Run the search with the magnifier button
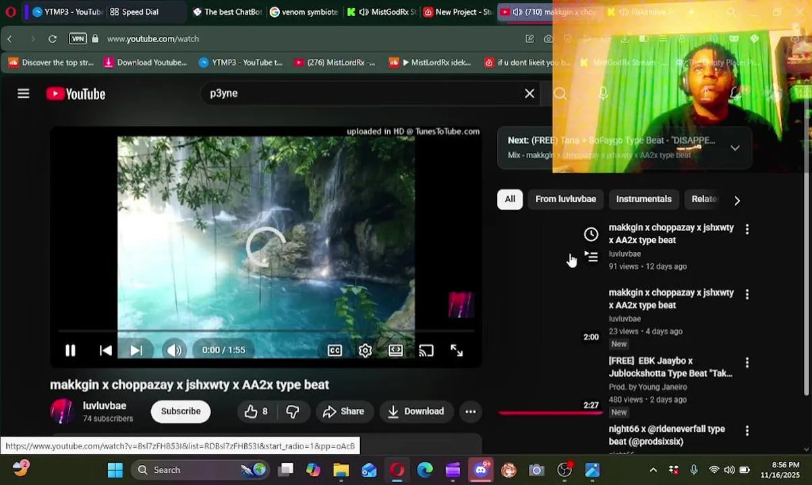812x485 pixels. pyautogui.click(x=560, y=94)
